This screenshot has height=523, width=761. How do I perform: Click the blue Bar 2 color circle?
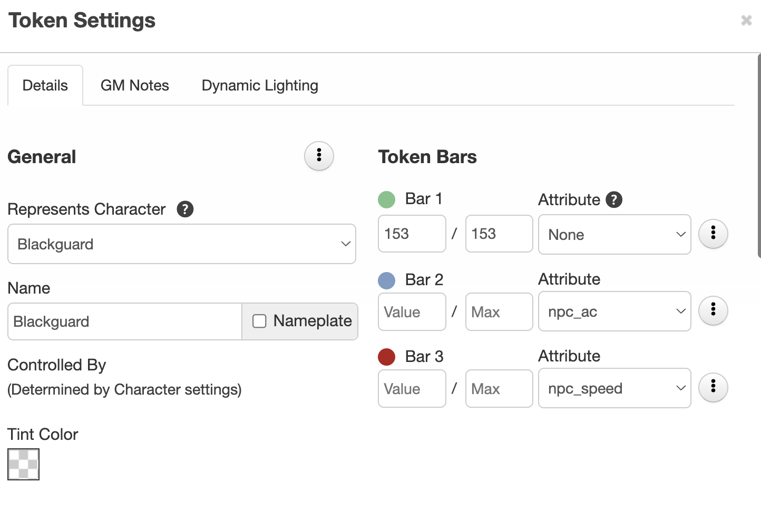387,280
